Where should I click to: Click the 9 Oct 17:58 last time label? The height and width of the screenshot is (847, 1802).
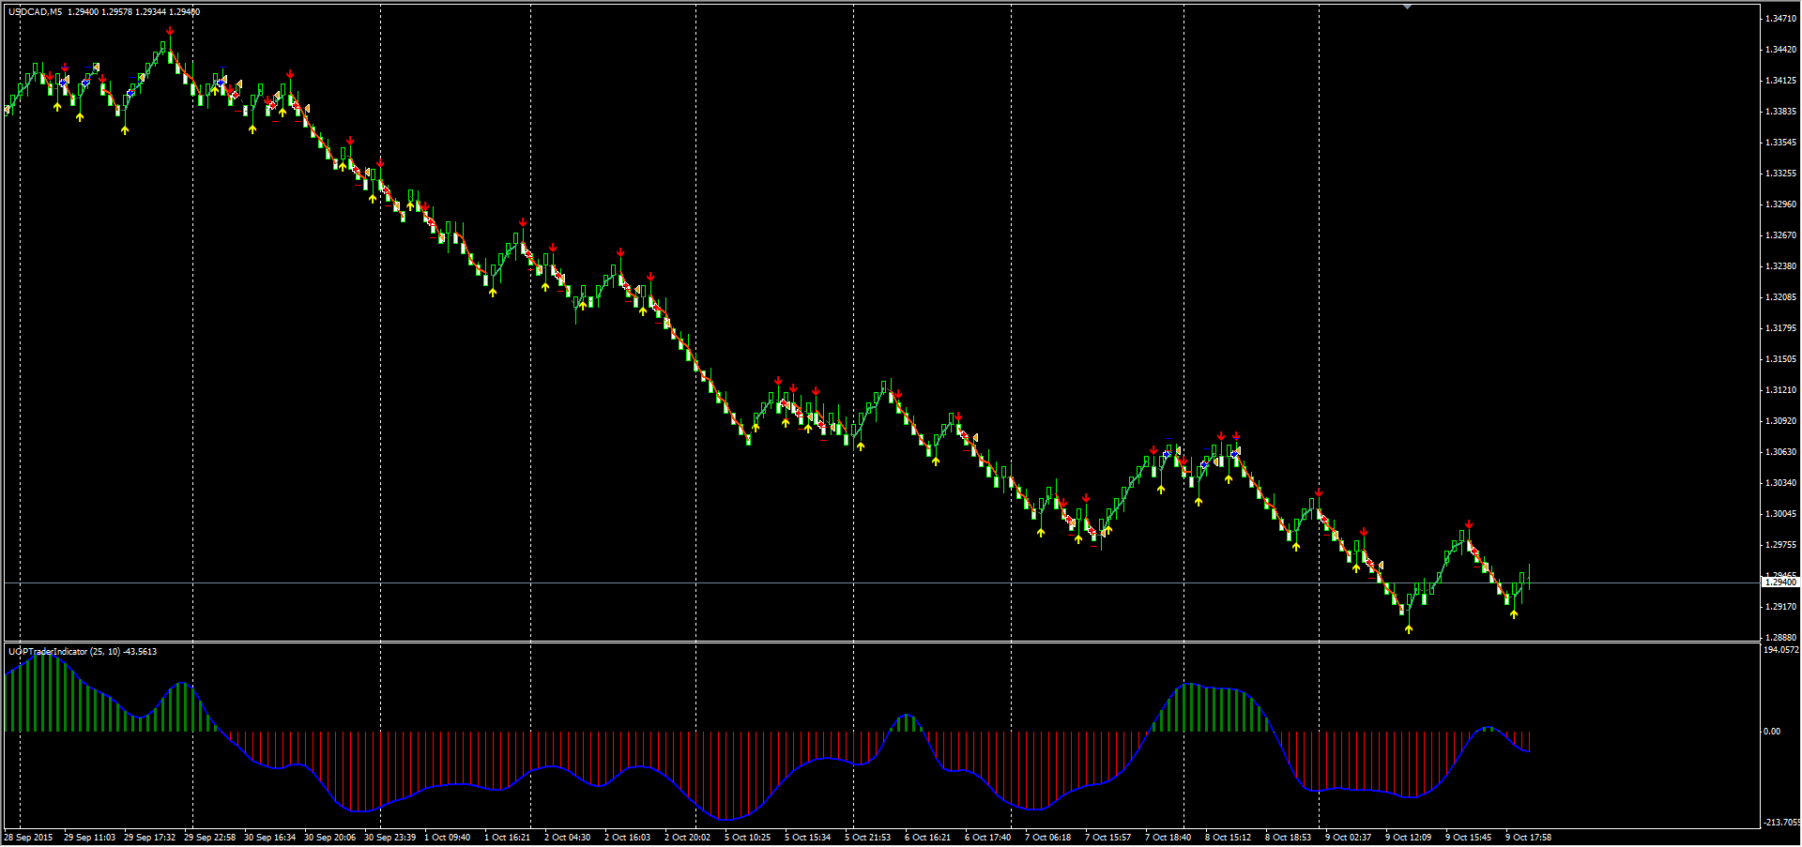(1529, 838)
